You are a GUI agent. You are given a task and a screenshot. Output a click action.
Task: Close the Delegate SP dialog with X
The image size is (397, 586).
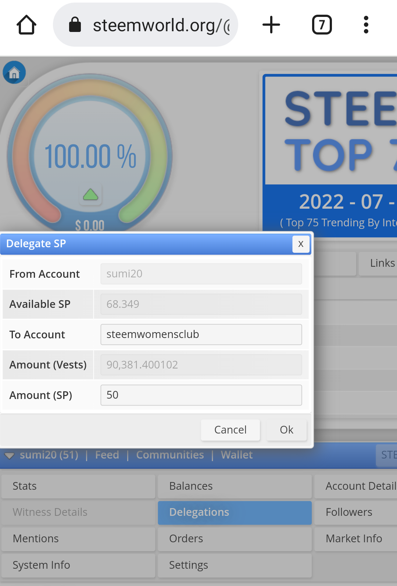301,244
